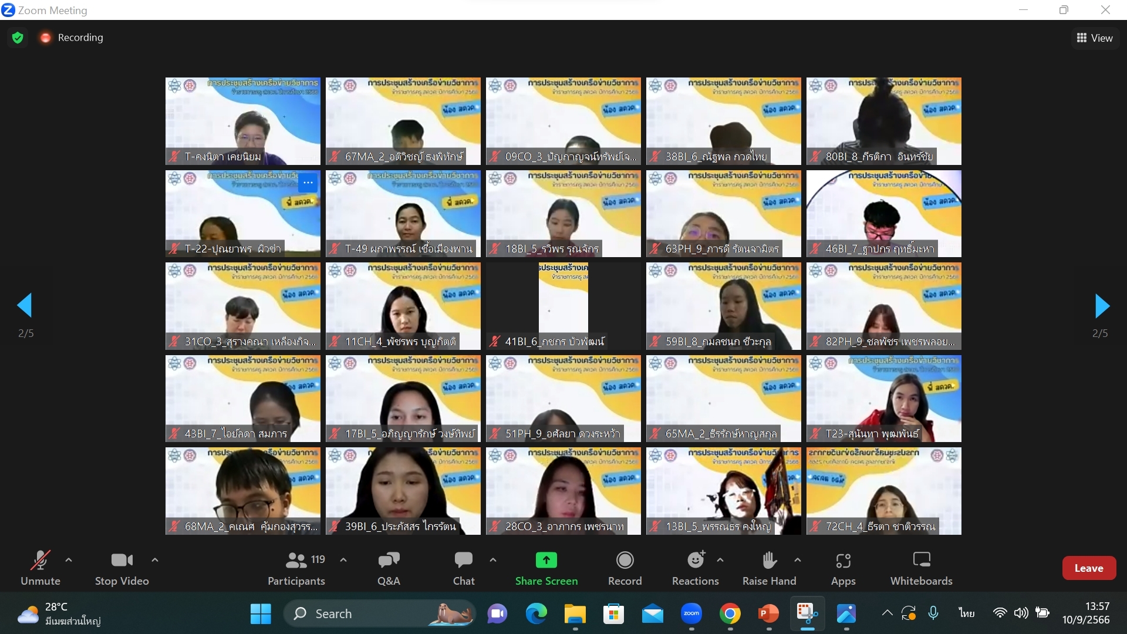Select video tile of 11CH_4 participant
This screenshot has width=1127, height=634.
point(403,306)
